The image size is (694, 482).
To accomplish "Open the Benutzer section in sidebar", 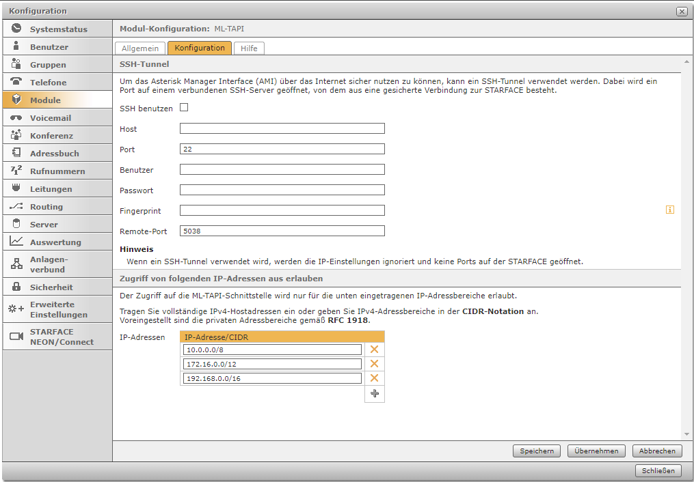I will [49, 47].
